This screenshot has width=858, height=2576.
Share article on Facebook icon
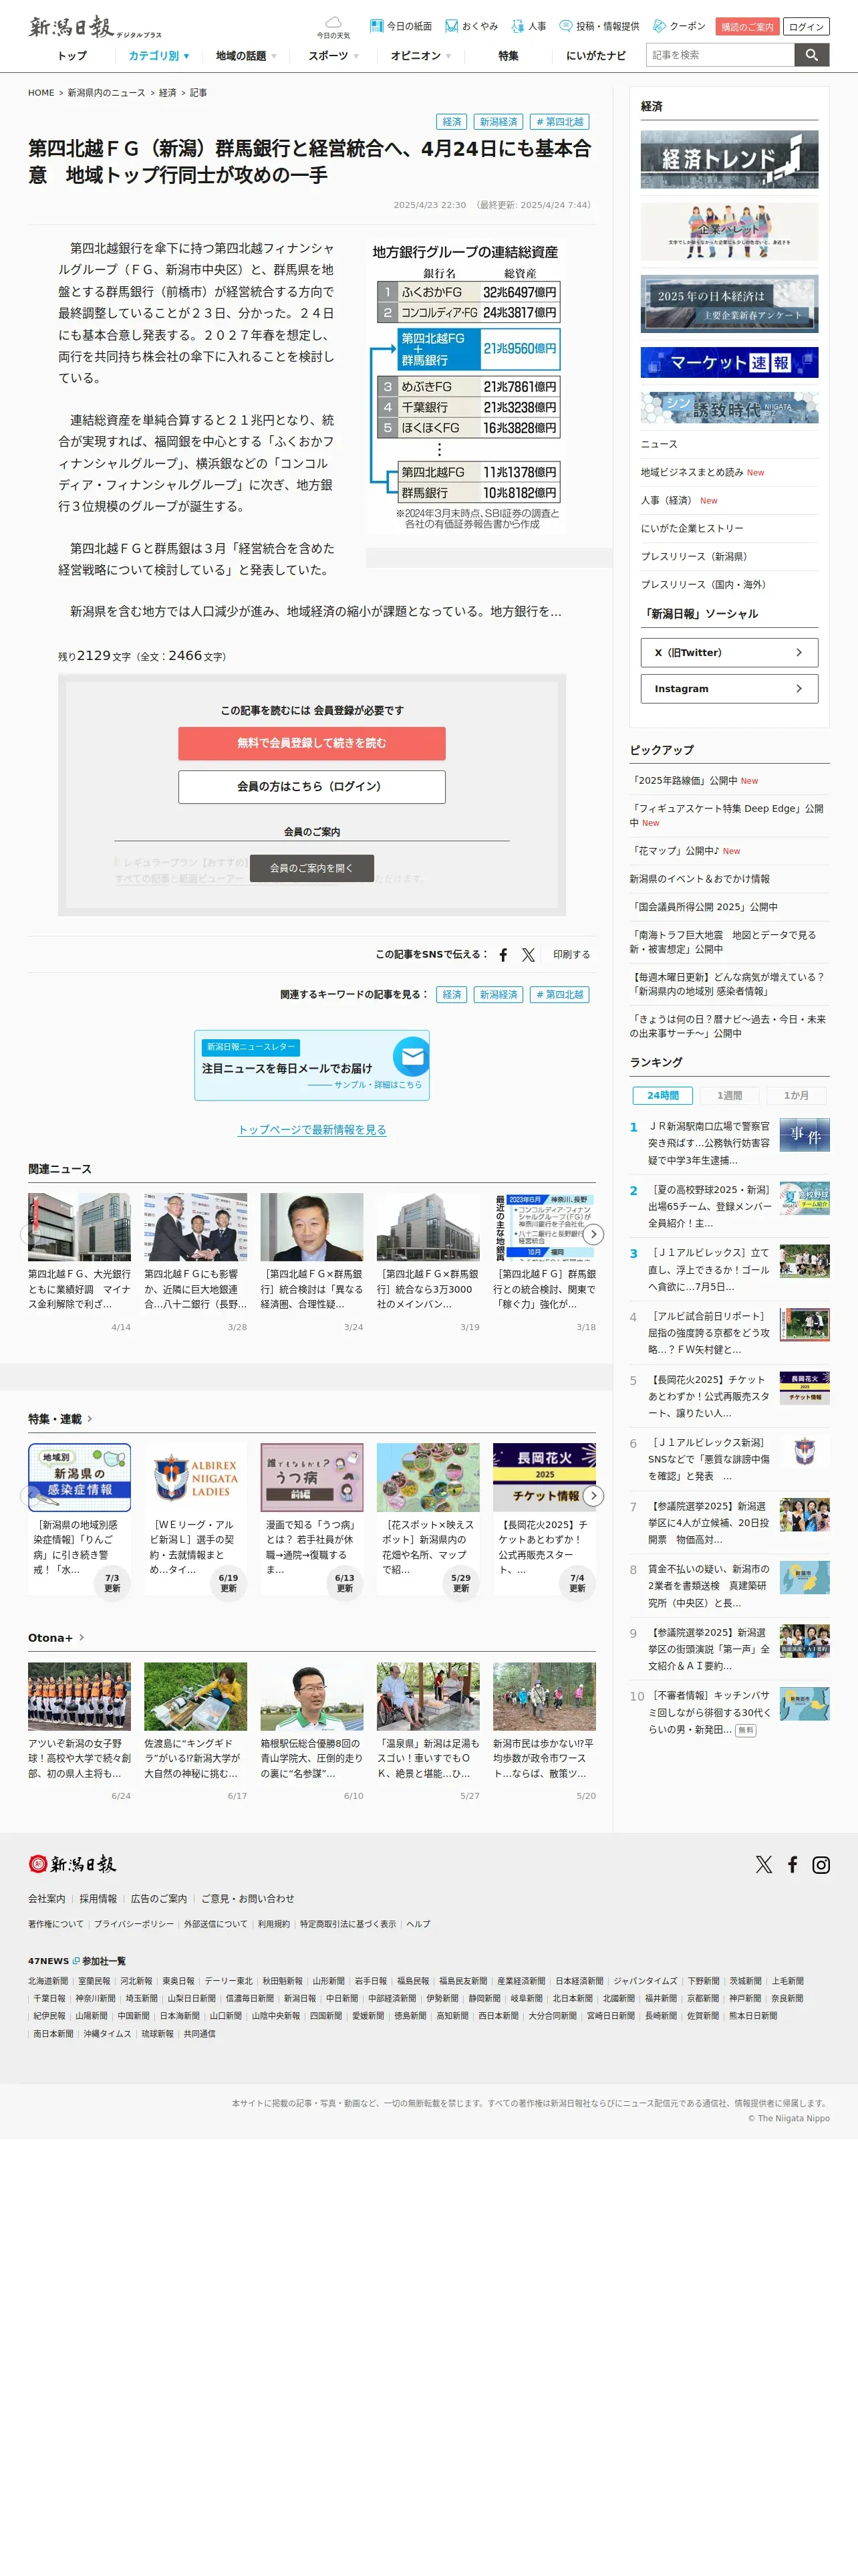pyautogui.click(x=503, y=955)
